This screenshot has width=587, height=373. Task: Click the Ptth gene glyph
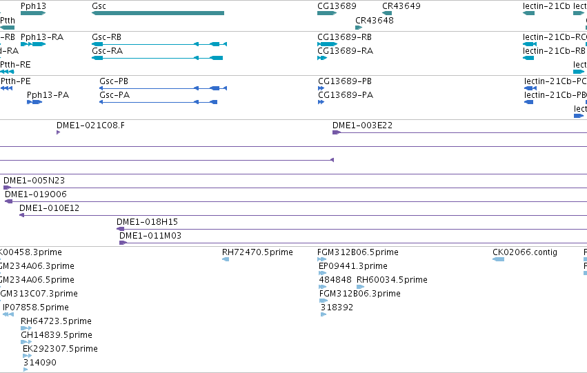coord(7,28)
